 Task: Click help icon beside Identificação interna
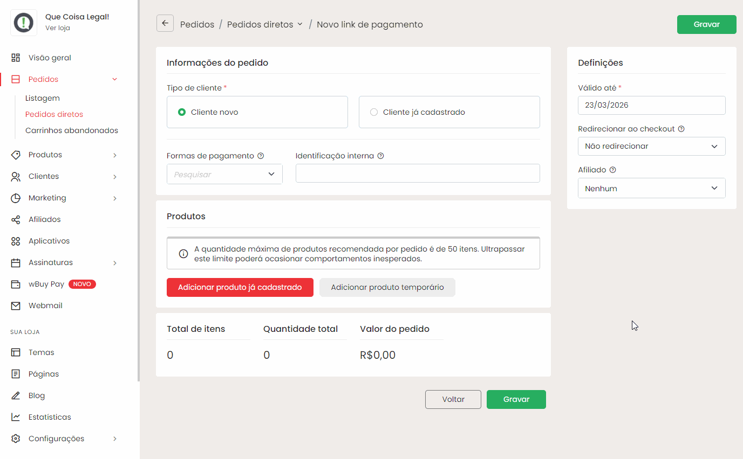click(380, 156)
